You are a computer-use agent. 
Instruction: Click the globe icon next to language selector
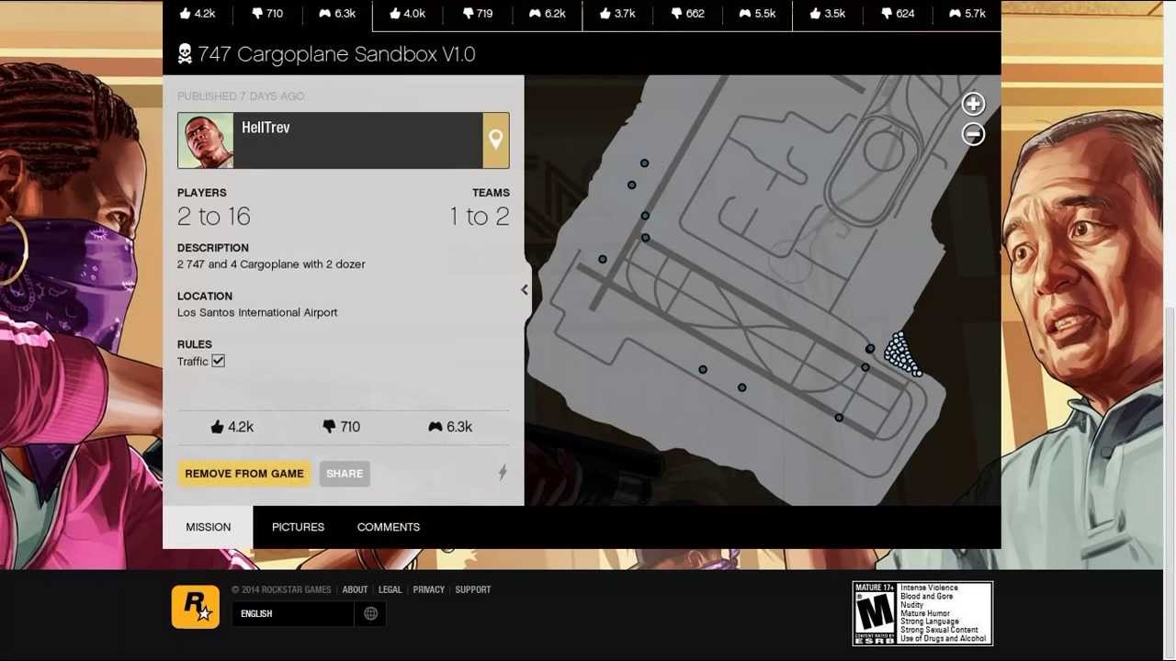tap(370, 613)
